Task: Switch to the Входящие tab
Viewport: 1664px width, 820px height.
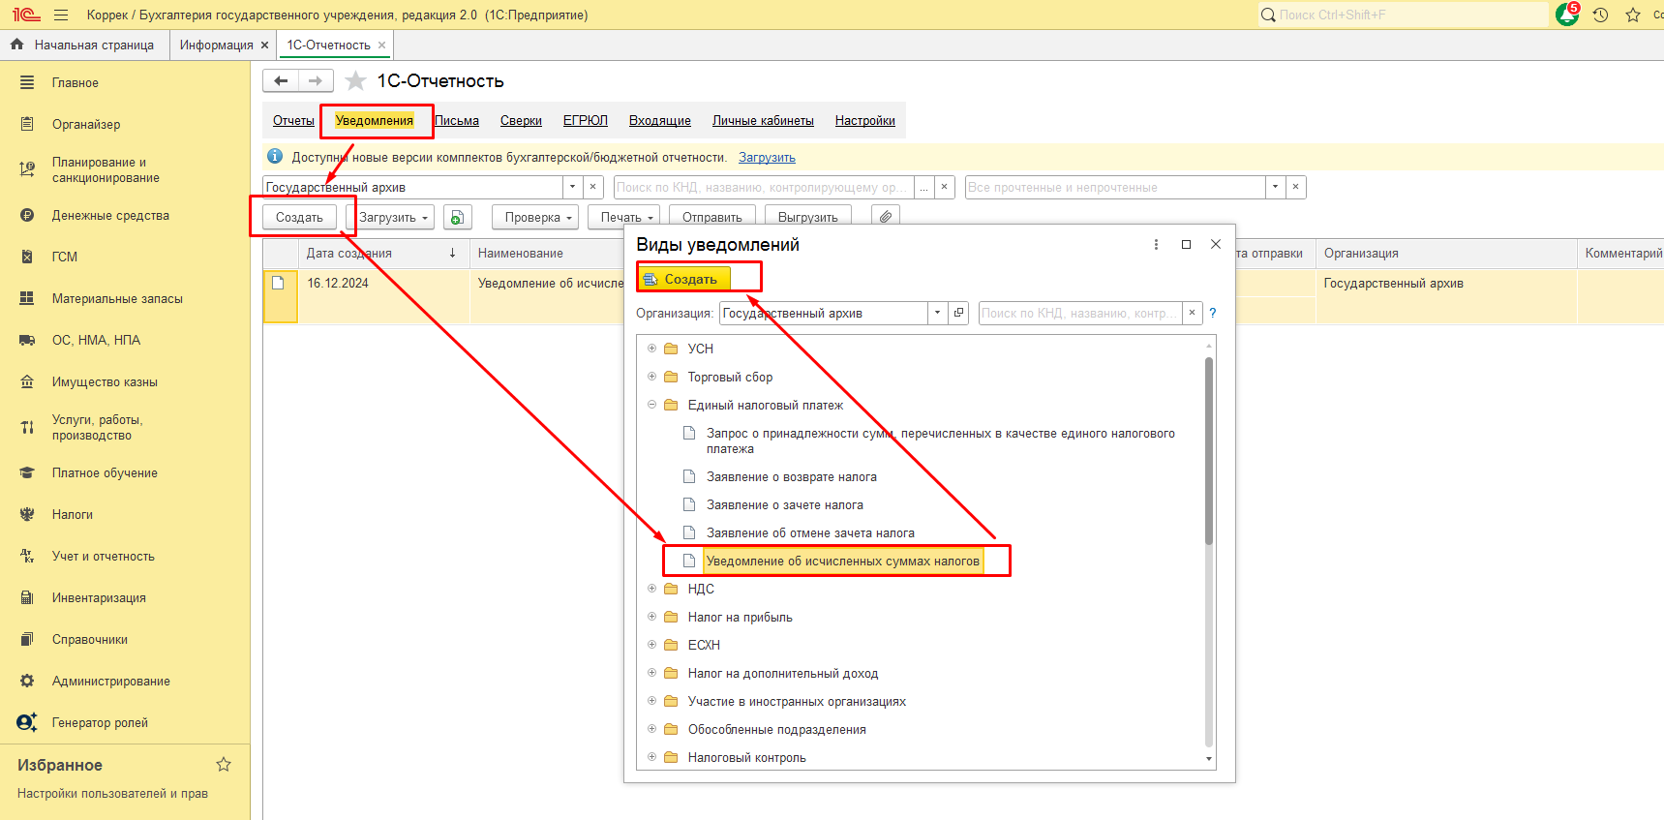Action: pyautogui.click(x=660, y=120)
